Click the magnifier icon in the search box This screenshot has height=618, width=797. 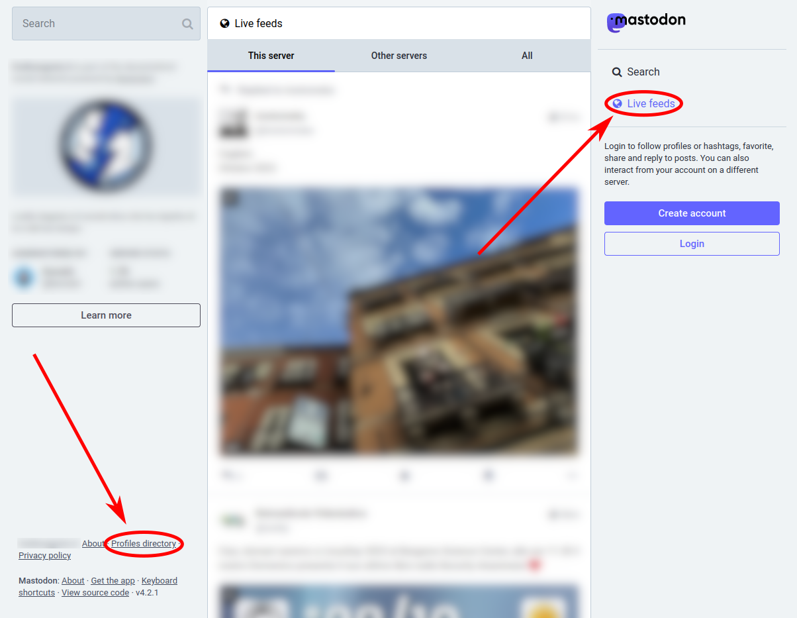[187, 24]
